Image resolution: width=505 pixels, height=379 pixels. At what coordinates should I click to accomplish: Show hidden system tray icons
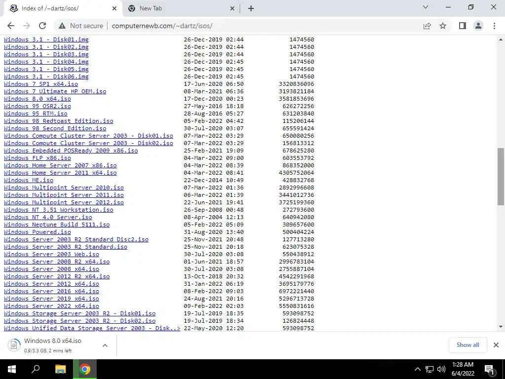click(417, 369)
